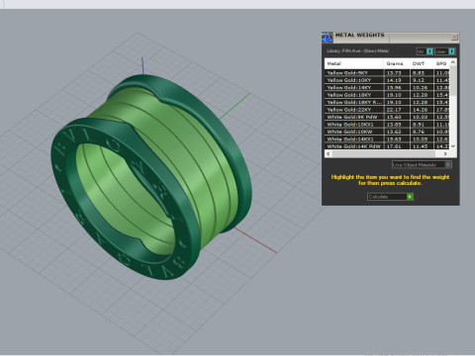The image size is (475, 356).
Task: Select the Yellow Gold:14KY row
Action: (x=387, y=88)
